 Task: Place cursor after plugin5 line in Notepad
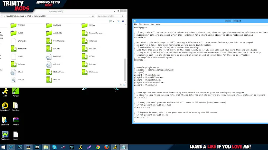pyautogui.click(x=157, y=85)
